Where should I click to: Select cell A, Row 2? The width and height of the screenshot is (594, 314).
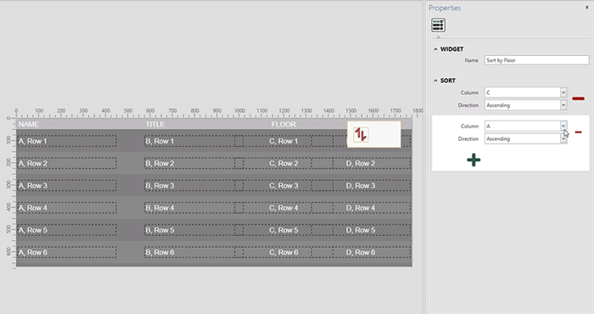(x=67, y=164)
